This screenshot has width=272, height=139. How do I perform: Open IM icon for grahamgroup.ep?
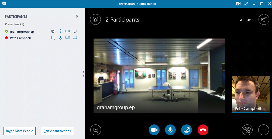pyautogui.click(x=53, y=31)
